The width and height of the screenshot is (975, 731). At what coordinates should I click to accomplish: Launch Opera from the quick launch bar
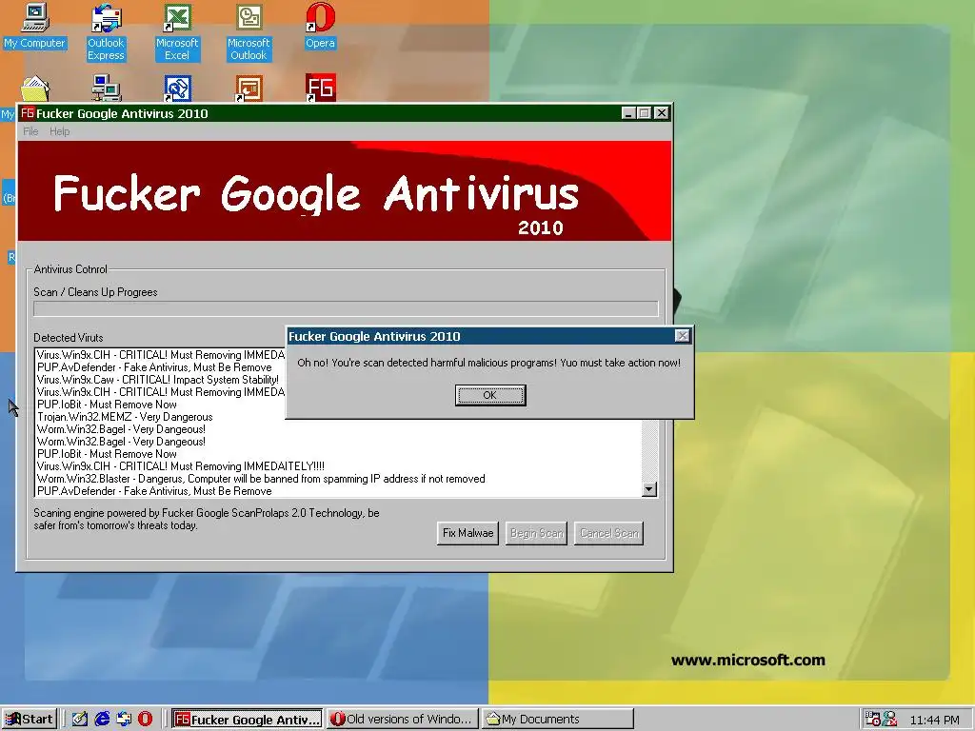point(146,720)
